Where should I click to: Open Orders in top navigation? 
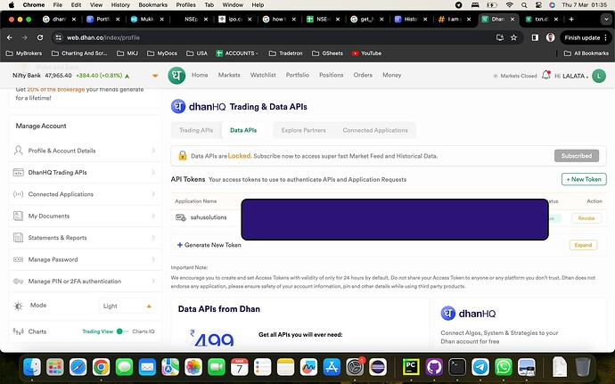click(363, 75)
